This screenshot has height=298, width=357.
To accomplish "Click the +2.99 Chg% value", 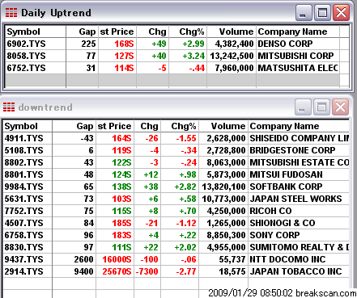I will click(193, 44).
